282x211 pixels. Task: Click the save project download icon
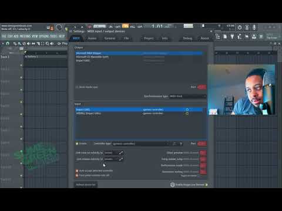(x=254, y=36)
